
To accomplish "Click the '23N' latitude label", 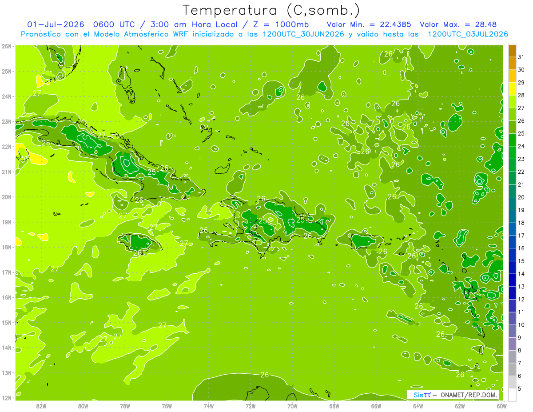I will [7, 122].
